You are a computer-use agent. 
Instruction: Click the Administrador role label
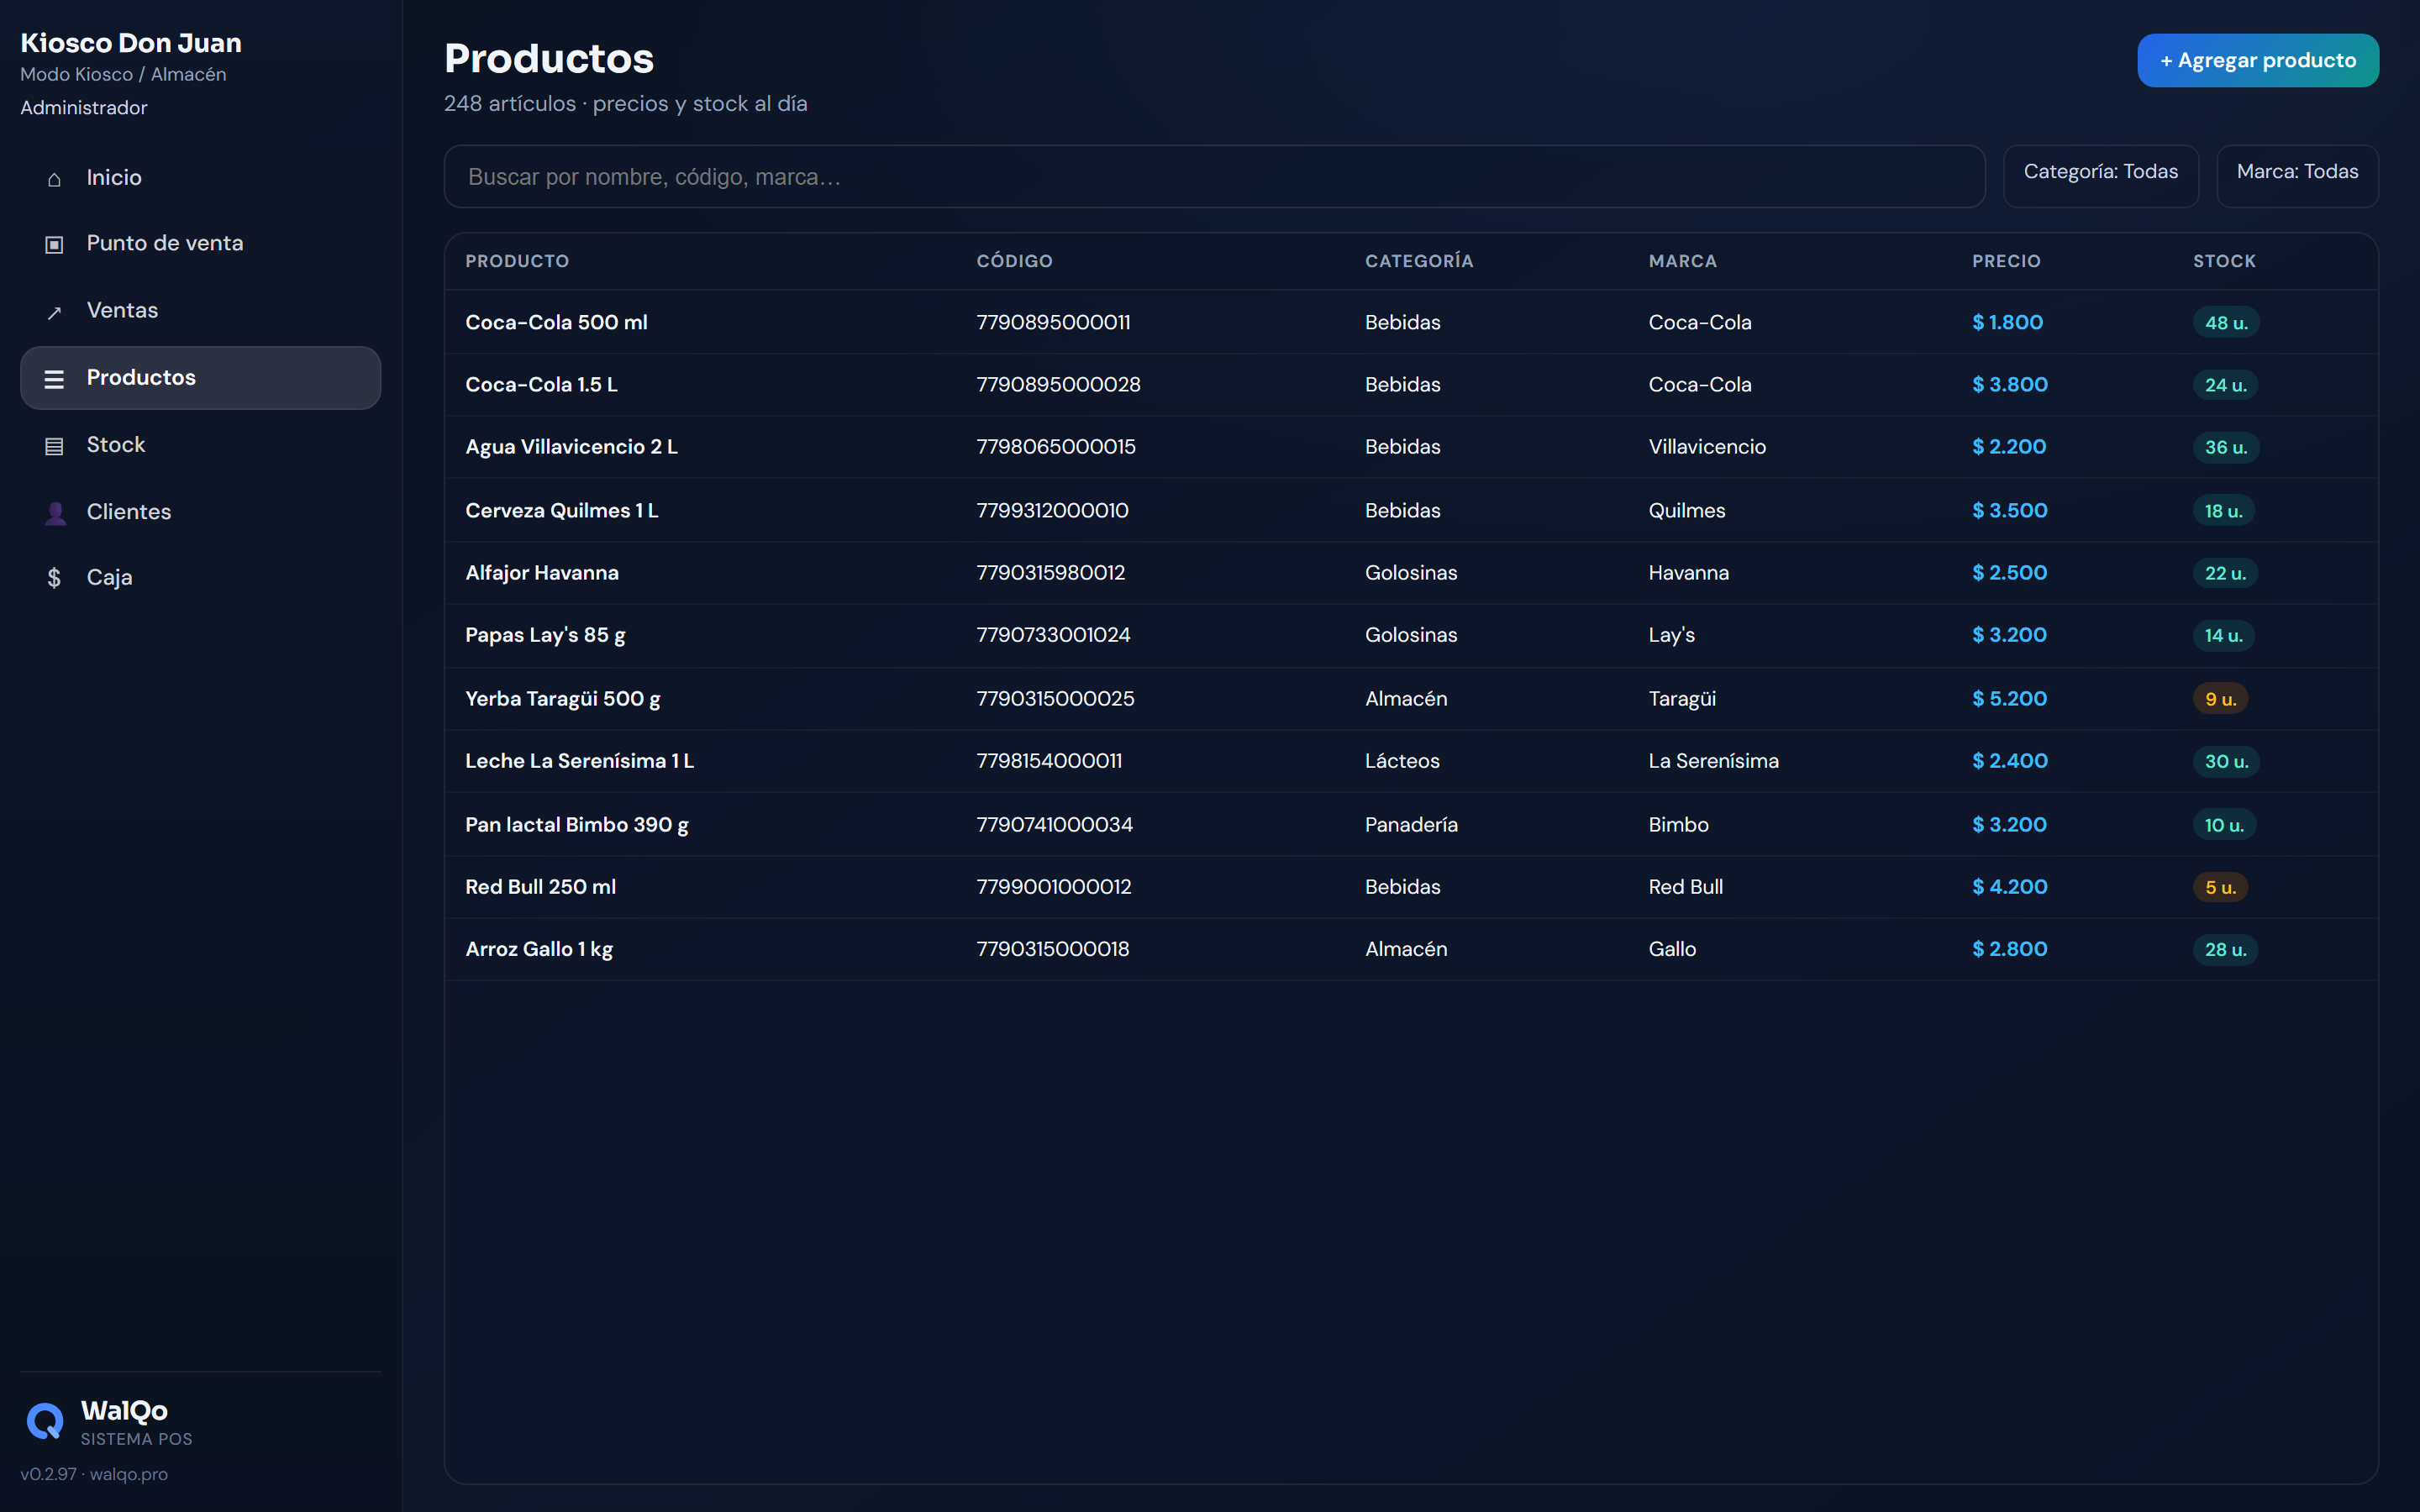click(x=84, y=107)
